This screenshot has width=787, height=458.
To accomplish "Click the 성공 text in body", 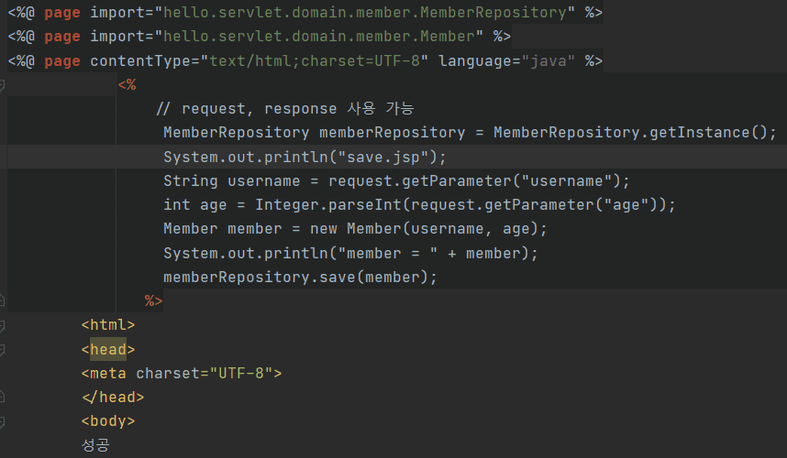I will 95,445.
